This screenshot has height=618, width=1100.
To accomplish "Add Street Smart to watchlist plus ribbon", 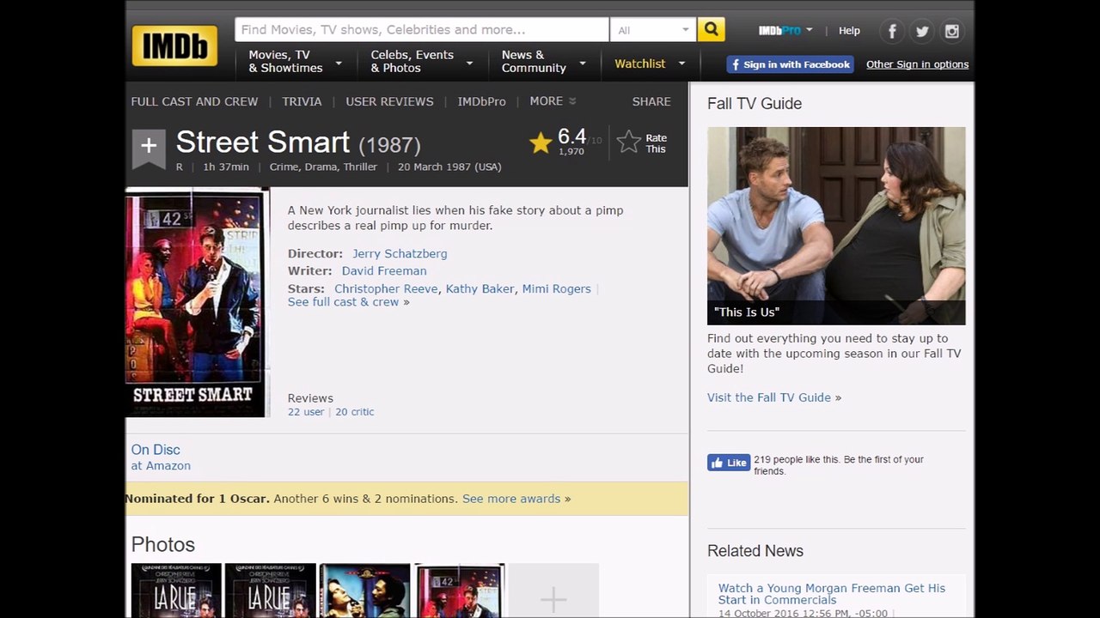I will point(149,148).
